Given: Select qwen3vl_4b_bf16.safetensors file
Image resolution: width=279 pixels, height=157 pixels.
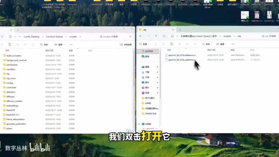Looking at the screenshot, I should click(x=182, y=55).
